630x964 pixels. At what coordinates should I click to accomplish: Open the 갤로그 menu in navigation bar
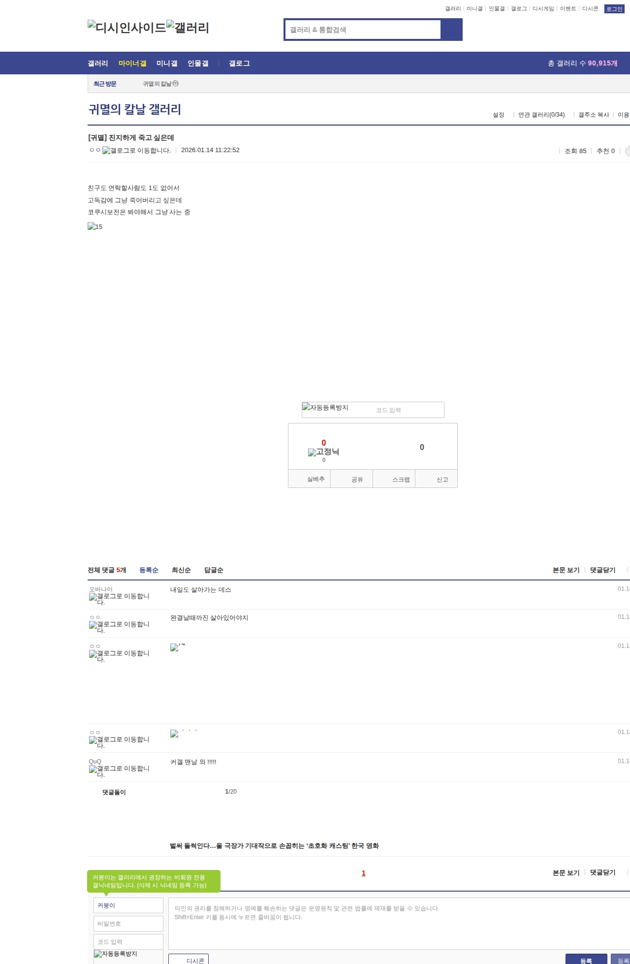(239, 64)
